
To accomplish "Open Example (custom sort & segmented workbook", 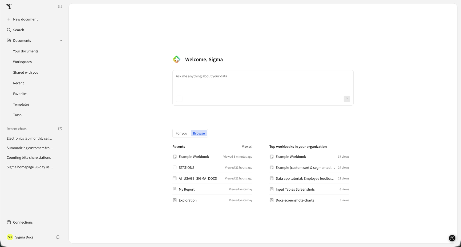I will [309, 168].
